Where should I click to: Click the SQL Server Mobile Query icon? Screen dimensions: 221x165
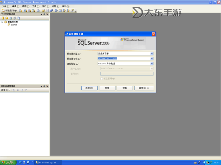38,11
